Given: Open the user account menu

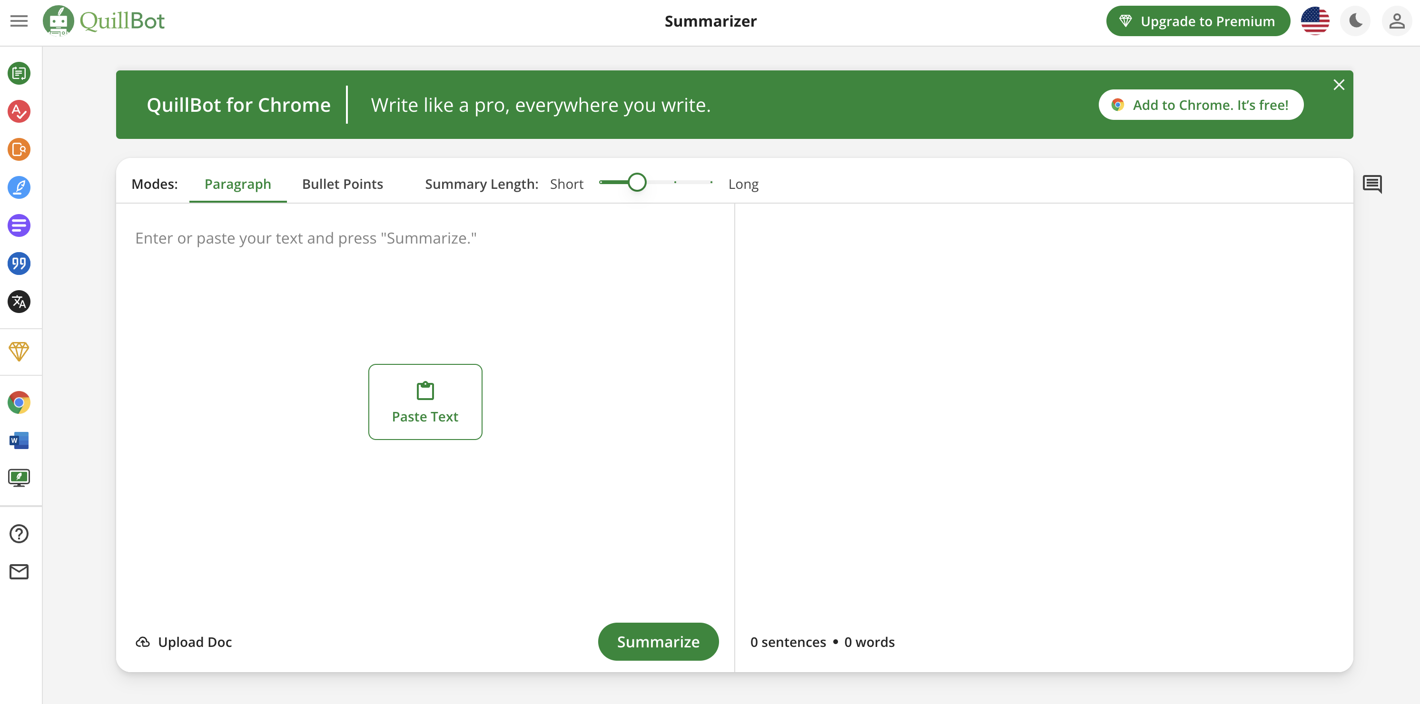Looking at the screenshot, I should pyautogui.click(x=1396, y=21).
